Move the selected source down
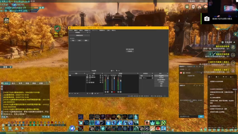The width and height of the screenshot is (238, 134). pos(98,93)
